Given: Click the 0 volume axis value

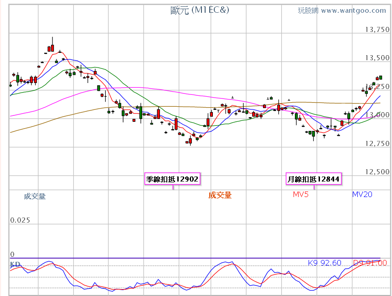Looking at the screenshot, I should point(12,254).
